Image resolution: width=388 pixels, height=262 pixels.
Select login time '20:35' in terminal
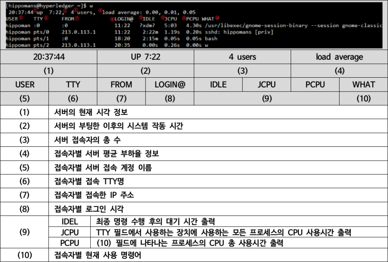[122, 45]
